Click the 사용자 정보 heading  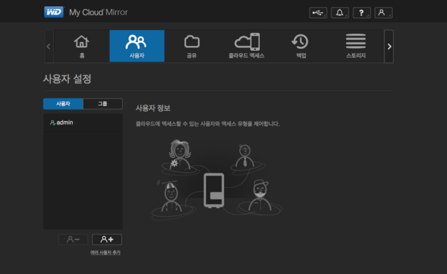coord(153,108)
